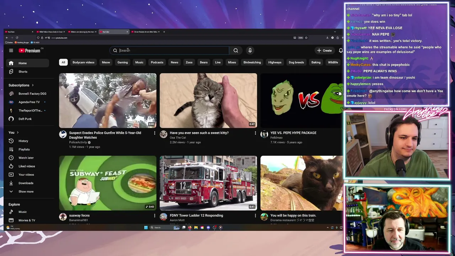Screen dimensions: 455x256
Task: Open the YouTube hamburger guide menu
Action: click(11, 50)
